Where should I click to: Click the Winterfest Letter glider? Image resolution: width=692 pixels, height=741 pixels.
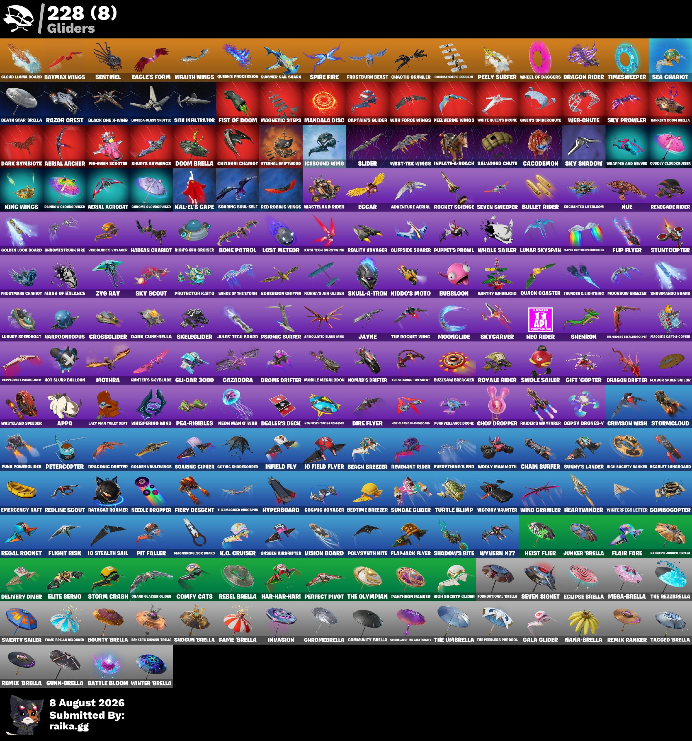(x=627, y=492)
